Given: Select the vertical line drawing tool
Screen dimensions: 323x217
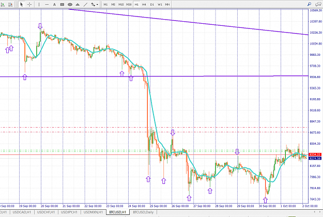Looking at the screenshot, I should click(x=39, y=4).
